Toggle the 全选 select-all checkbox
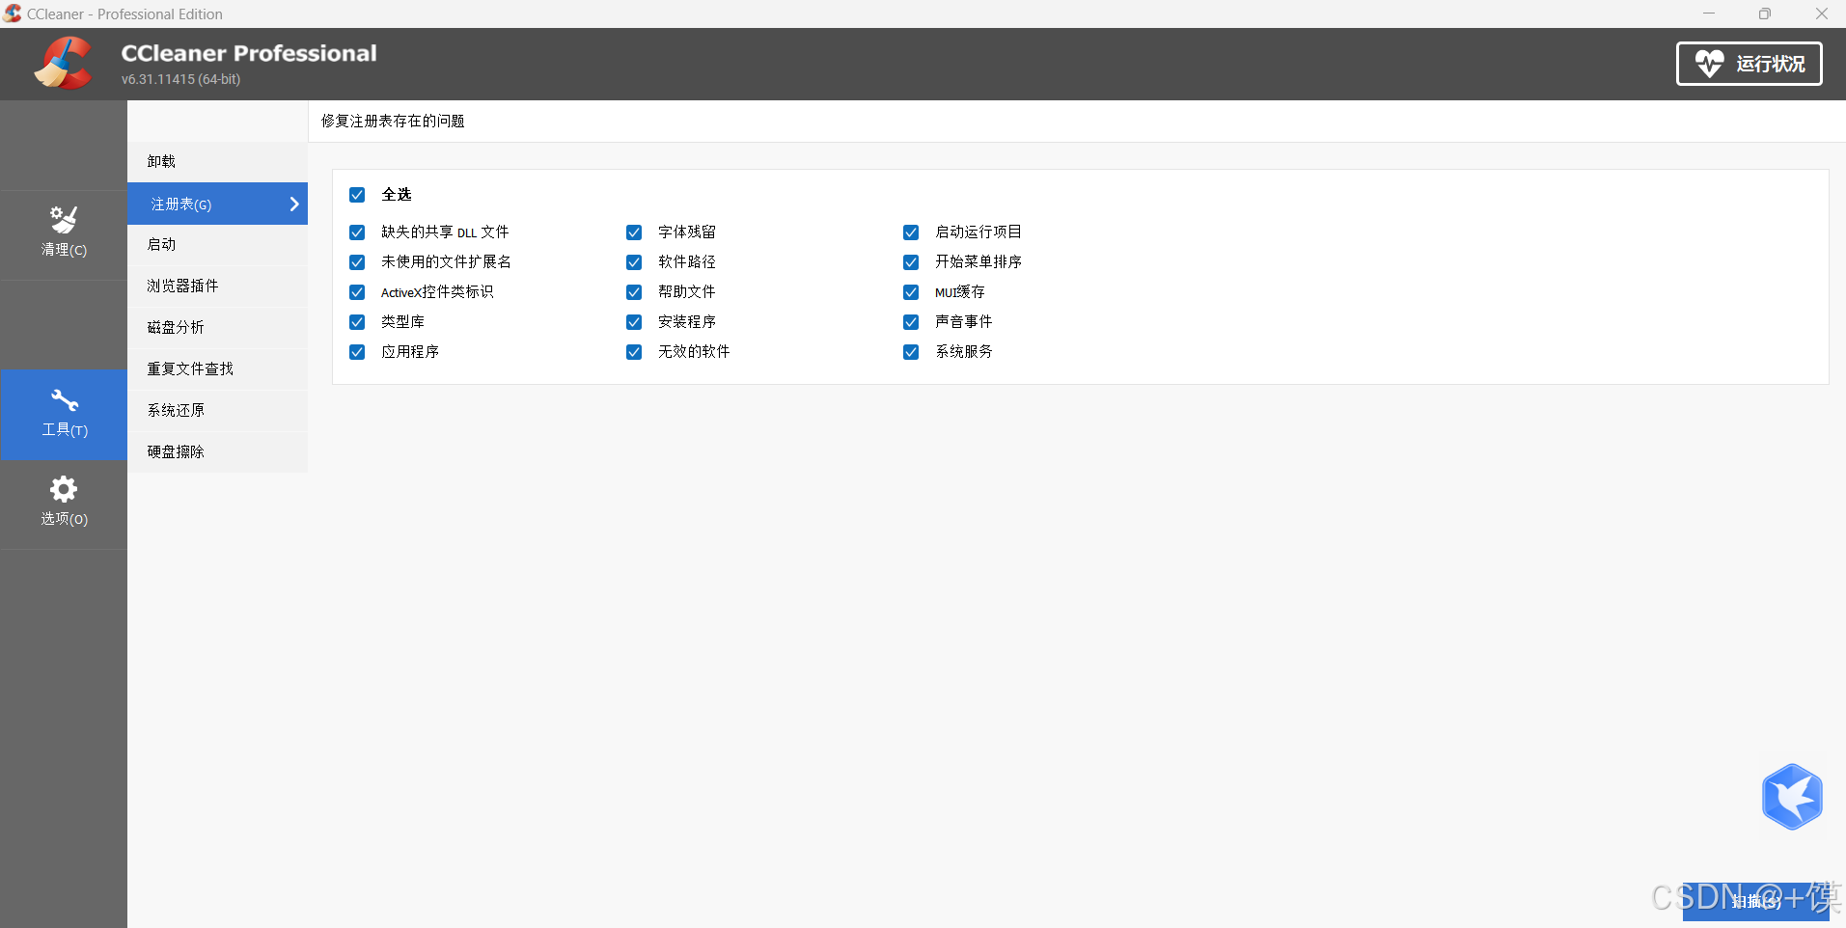Image resolution: width=1846 pixels, height=928 pixels. [357, 195]
